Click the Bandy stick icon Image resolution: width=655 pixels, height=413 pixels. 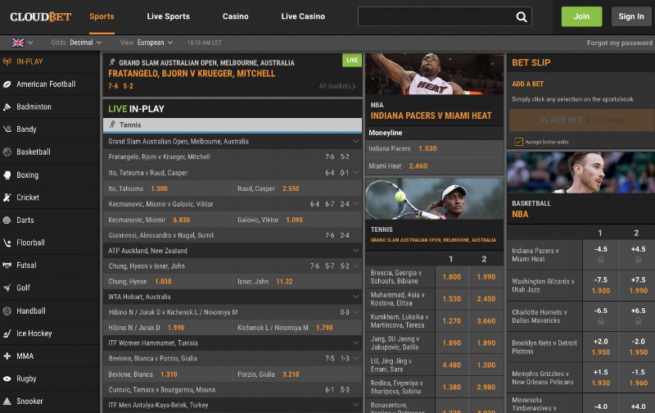7,129
